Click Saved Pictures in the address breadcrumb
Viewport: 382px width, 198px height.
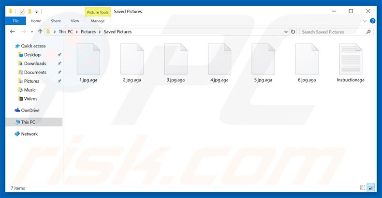[118, 31]
